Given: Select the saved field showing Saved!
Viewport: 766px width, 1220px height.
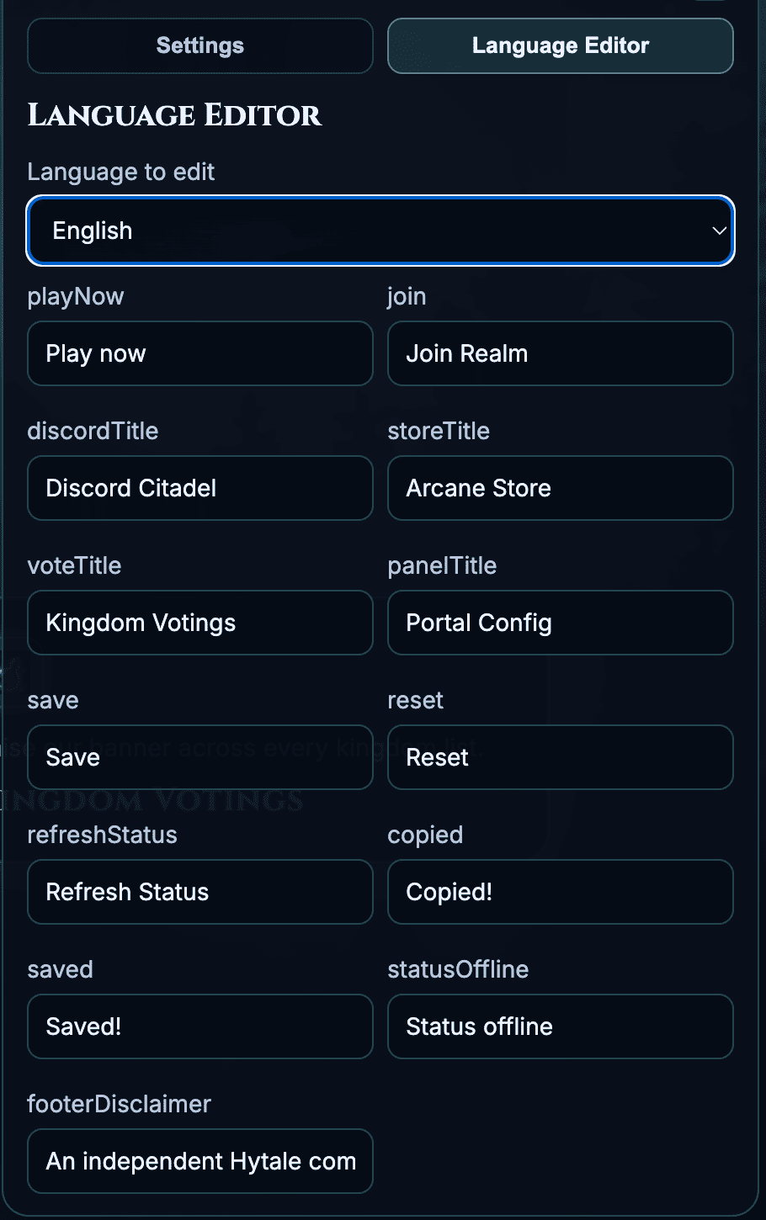Looking at the screenshot, I should (x=200, y=1027).
